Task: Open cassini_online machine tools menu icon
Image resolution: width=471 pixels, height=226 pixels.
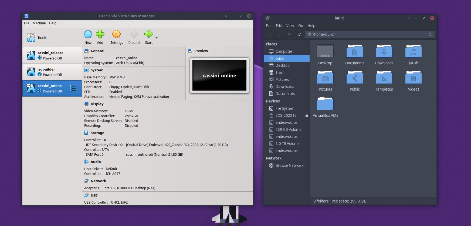Action: (x=73, y=88)
